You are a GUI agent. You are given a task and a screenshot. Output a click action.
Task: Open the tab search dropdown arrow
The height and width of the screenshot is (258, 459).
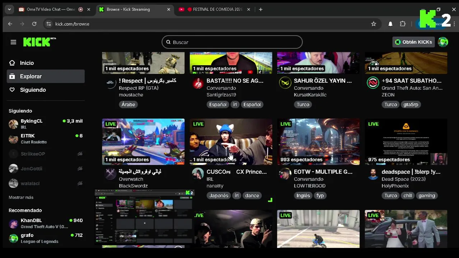click(x=9, y=9)
